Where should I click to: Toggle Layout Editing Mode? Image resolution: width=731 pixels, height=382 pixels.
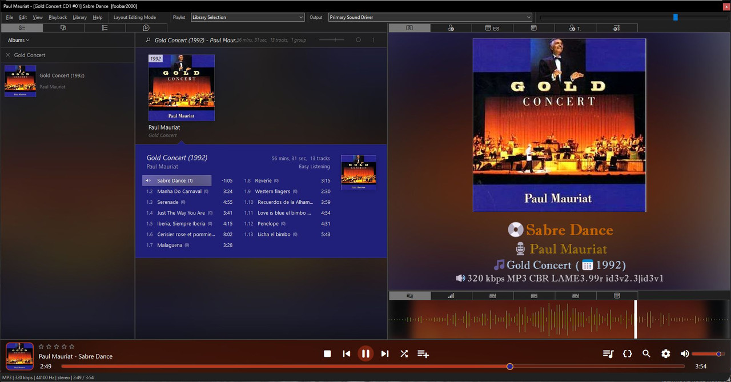tap(135, 17)
